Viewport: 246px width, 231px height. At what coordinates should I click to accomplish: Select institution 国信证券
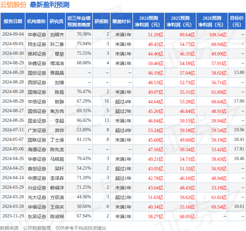click(x=37, y=111)
